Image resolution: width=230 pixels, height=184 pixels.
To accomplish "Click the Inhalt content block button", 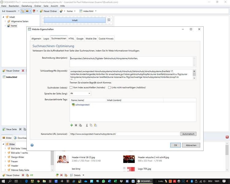I will point(75,20).
